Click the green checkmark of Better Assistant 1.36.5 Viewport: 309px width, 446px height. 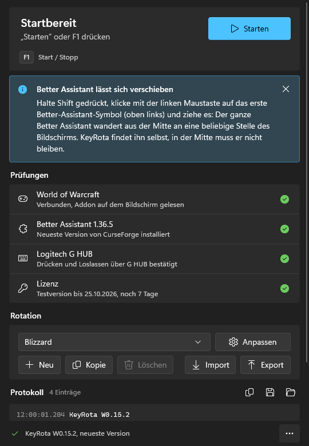[x=284, y=229]
